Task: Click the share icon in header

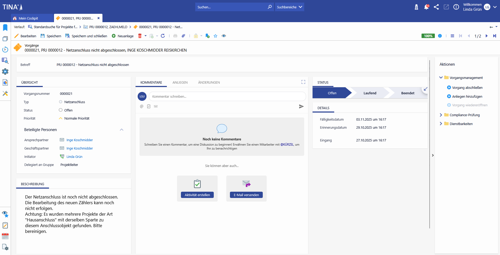Action: point(436,7)
